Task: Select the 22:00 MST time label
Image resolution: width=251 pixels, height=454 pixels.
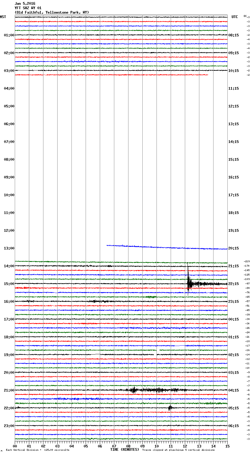Action: click(x=9, y=408)
